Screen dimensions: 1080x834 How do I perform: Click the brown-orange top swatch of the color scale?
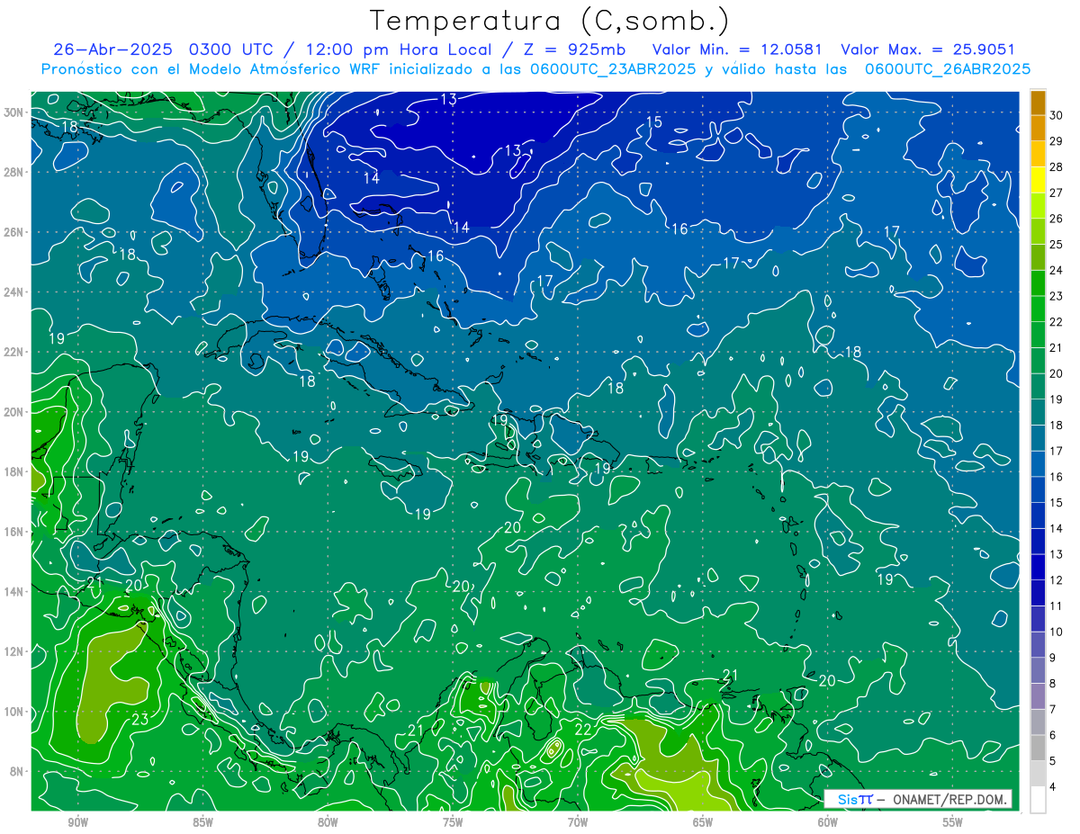(x=1038, y=102)
